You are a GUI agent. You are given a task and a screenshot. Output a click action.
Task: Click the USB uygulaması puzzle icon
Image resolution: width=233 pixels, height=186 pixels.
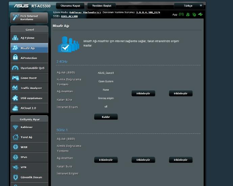(x=15, y=98)
